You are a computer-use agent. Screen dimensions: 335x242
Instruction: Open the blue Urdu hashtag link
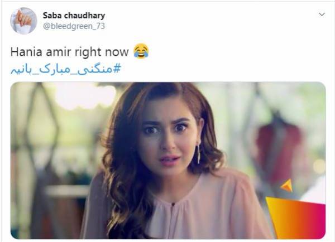tap(66, 70)
